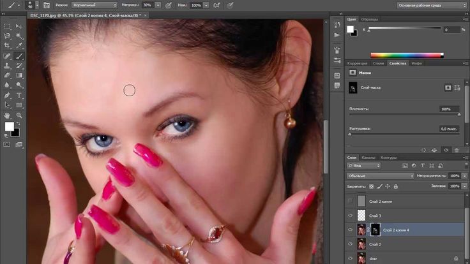Open the flow 100% dropdown arrow
470x264 pixels.
[206, 5]
